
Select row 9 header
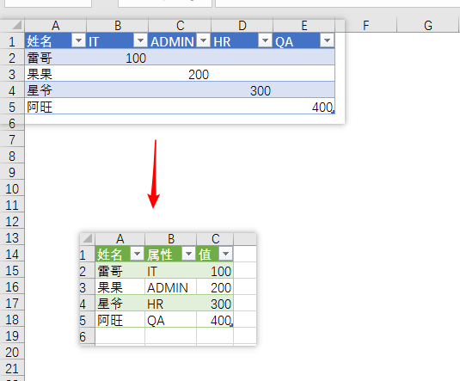(x=12, y=173)
